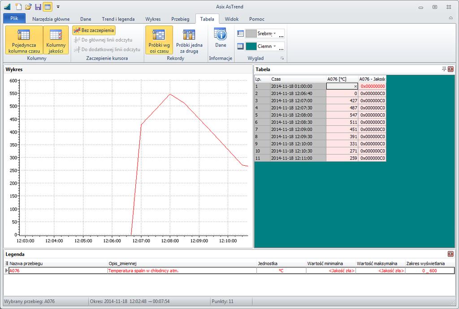The width and height of the screenshot is (459, 309).
Task: Open the Przebieg tab
Action: coord(180,19)
